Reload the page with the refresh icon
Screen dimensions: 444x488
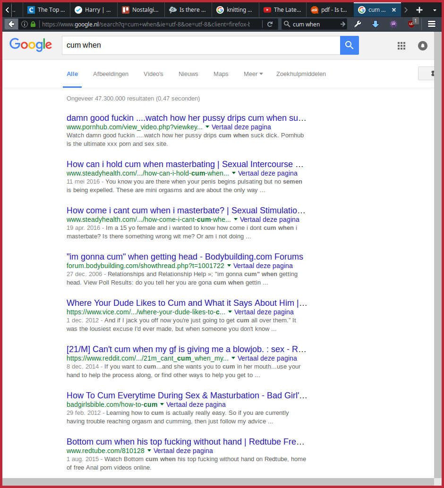270,24
